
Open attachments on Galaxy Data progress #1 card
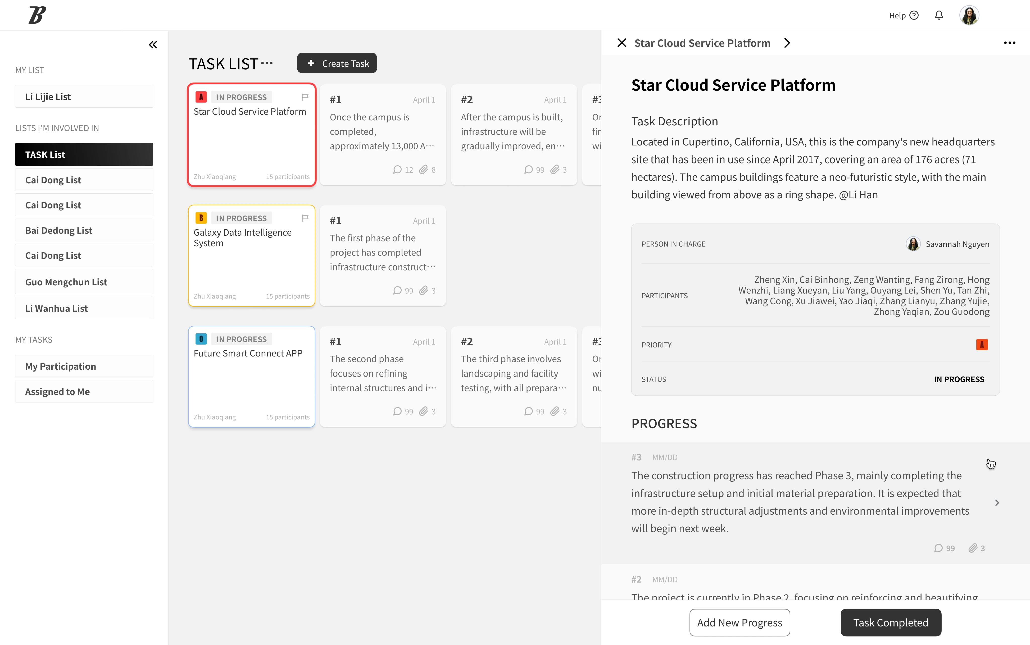coord(423,291)
